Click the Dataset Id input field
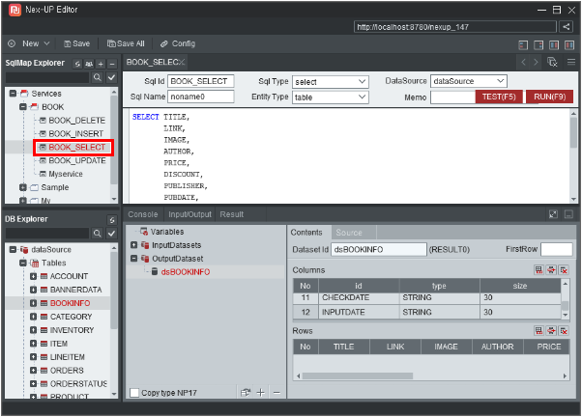 [x=379, y=249]
